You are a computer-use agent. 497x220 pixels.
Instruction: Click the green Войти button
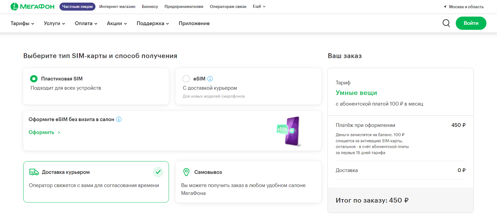click(471, 23)
